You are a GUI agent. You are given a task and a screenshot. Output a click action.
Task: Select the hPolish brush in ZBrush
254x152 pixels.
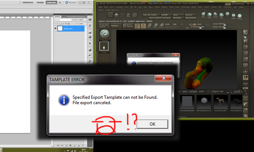(215, 15)
